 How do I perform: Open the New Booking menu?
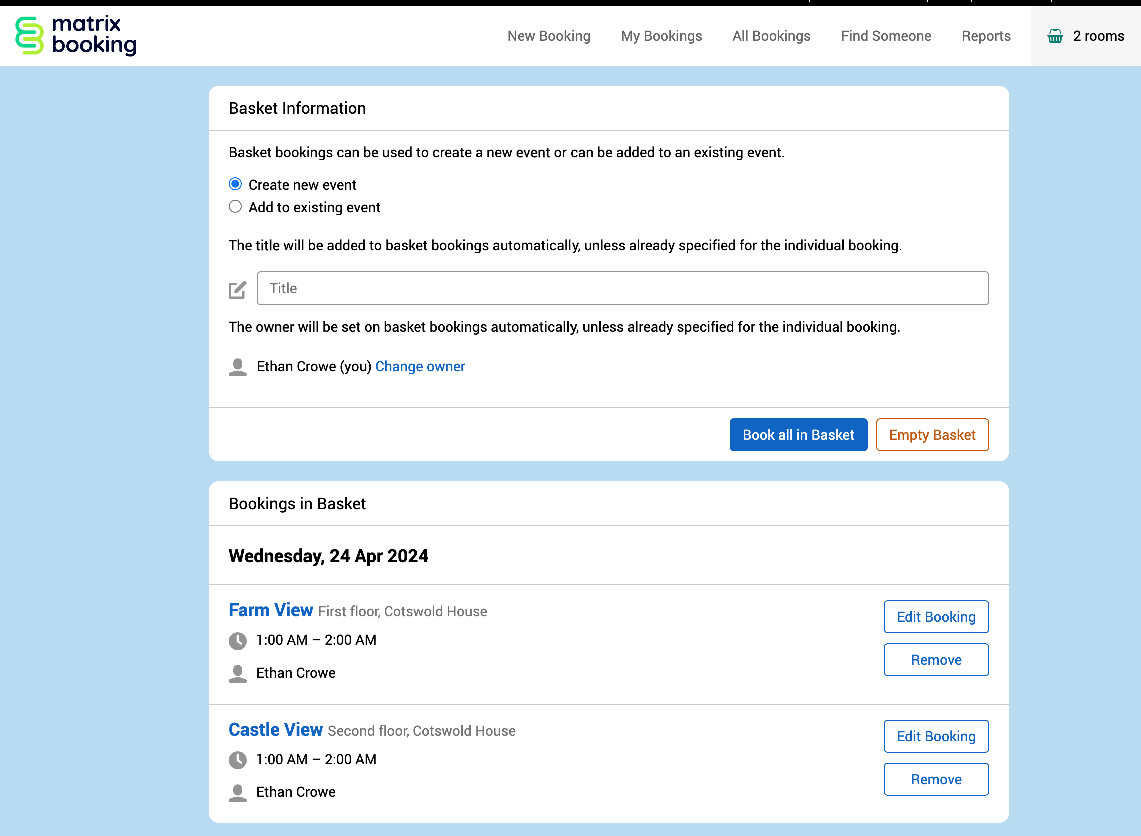[549, 36]
